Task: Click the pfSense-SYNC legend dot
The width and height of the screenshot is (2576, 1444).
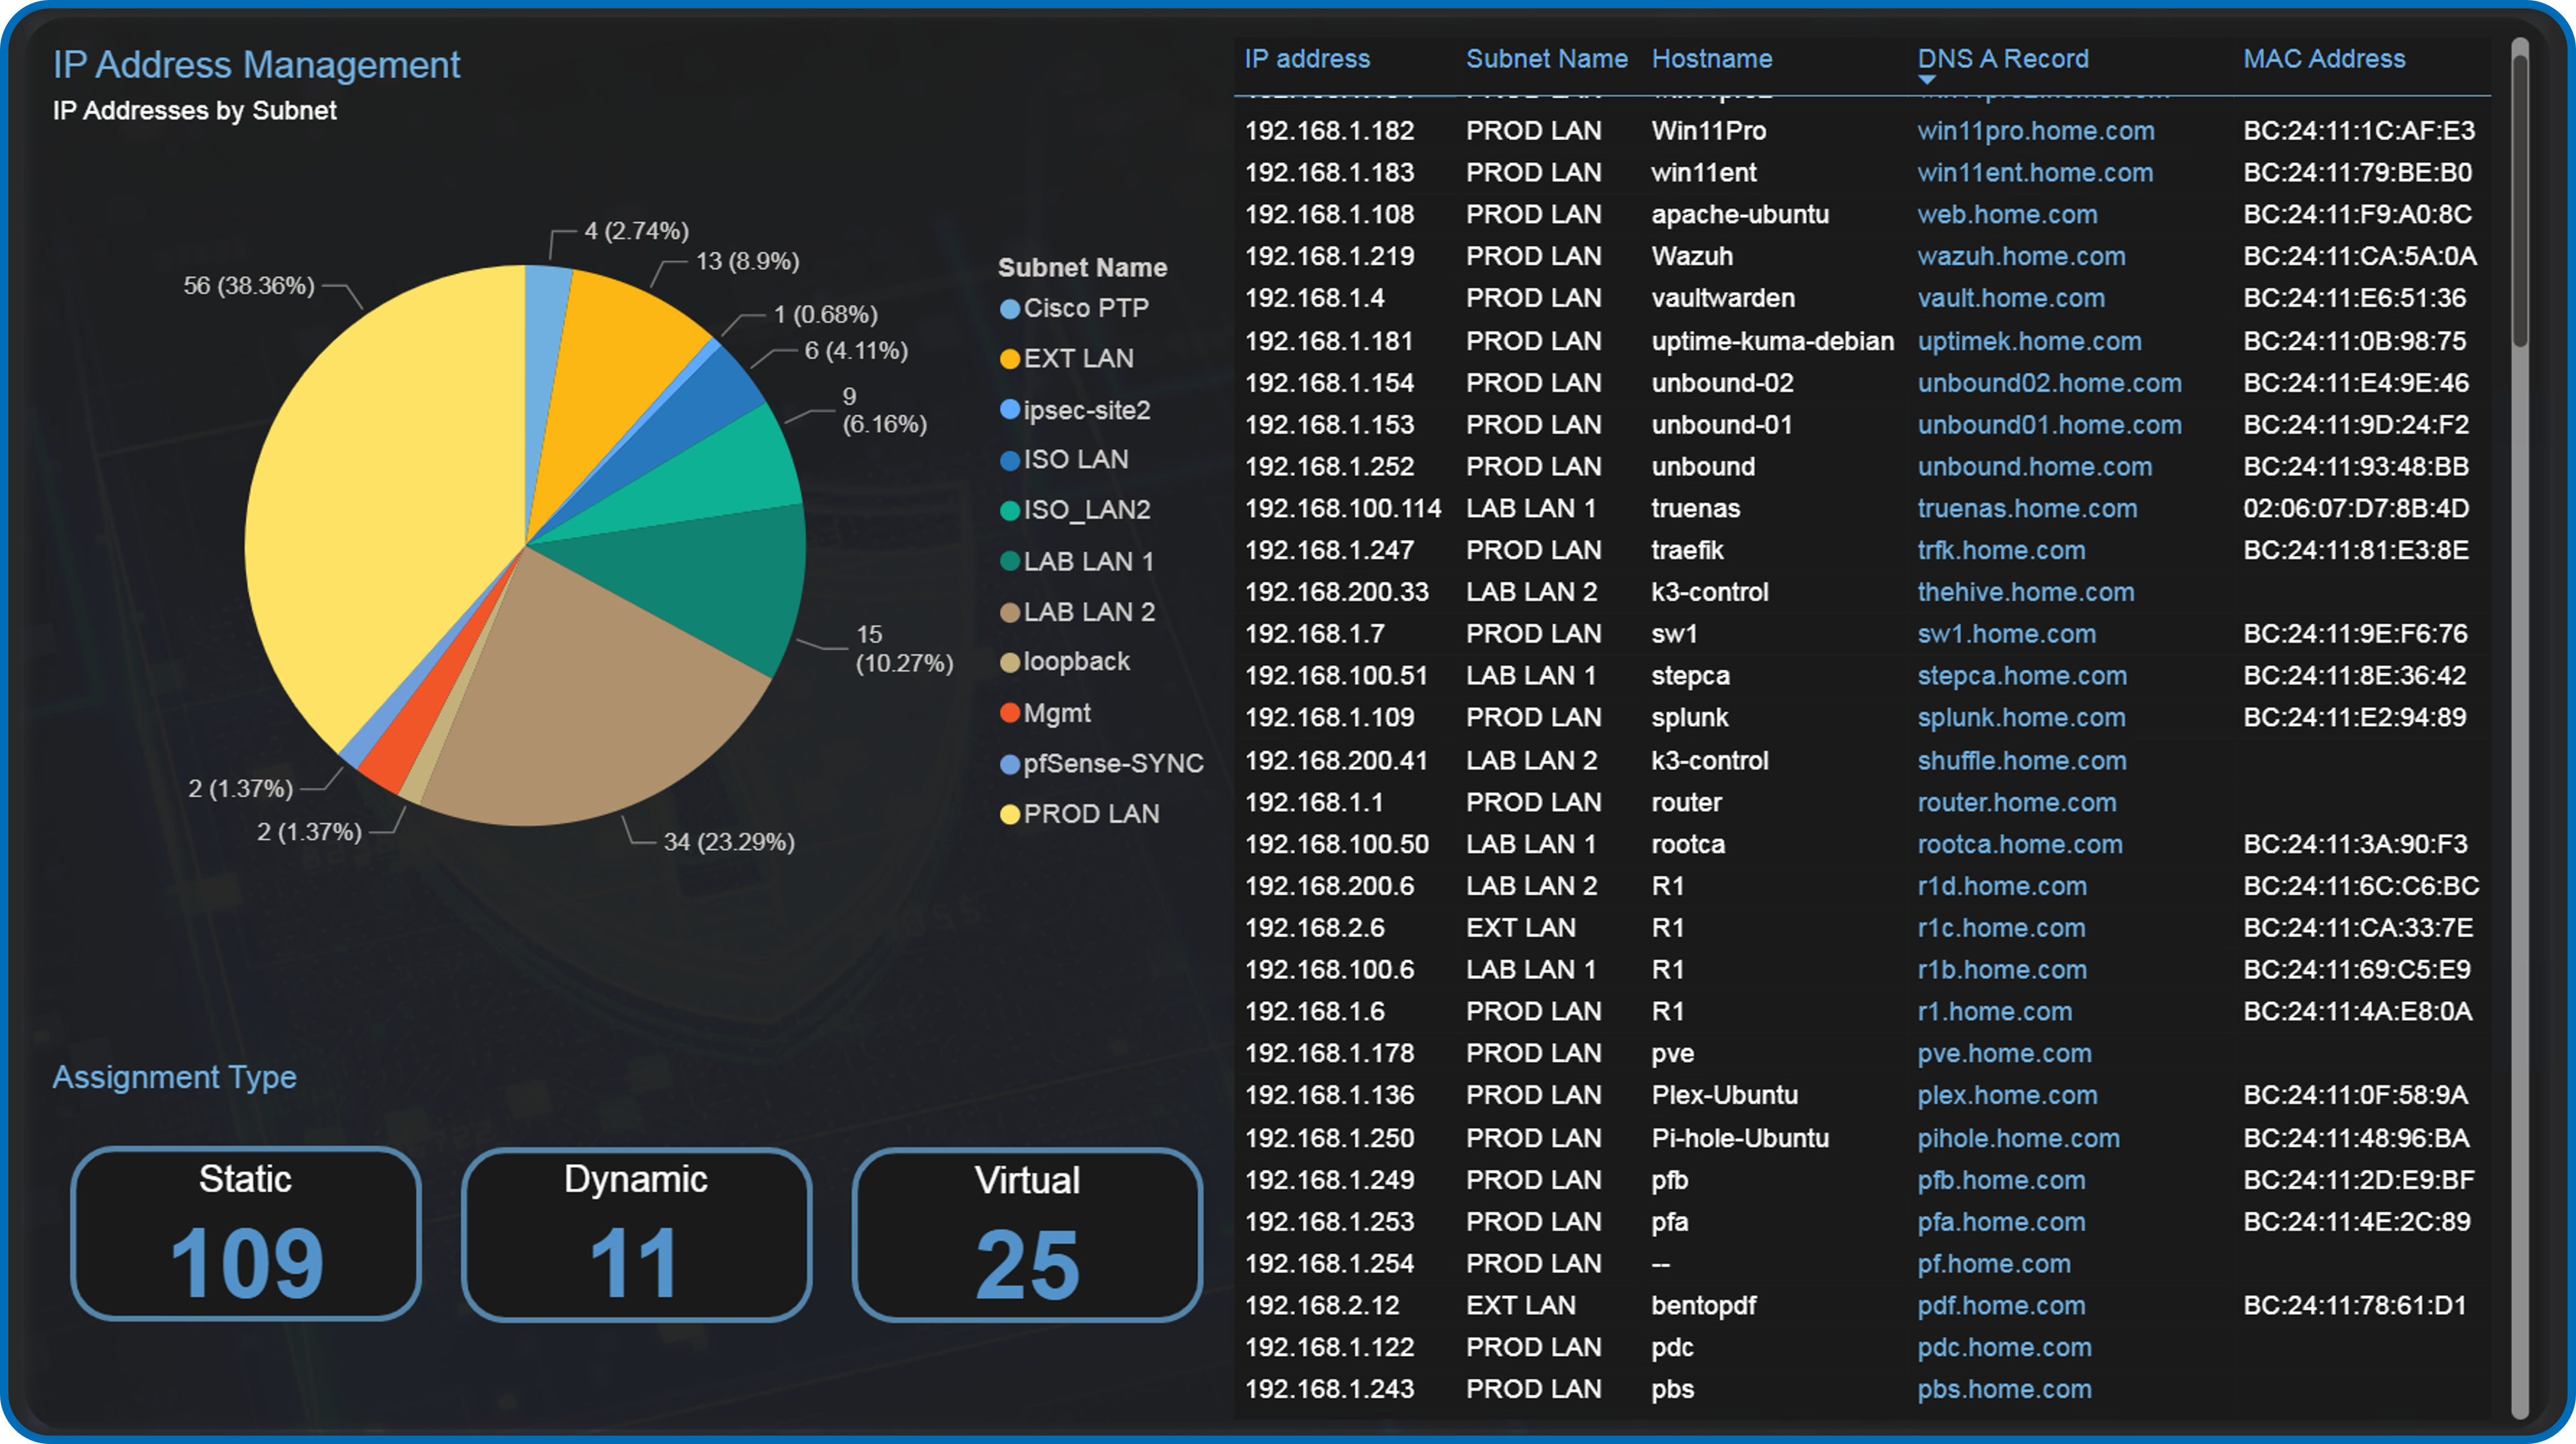Action: (x=1010, y=763)
